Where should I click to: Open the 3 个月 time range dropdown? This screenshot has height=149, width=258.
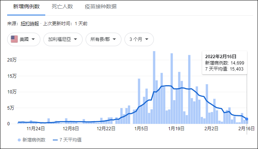click(139, 39)
